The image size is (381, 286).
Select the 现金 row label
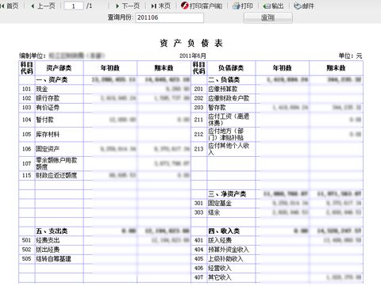click(x=42, y=89)
